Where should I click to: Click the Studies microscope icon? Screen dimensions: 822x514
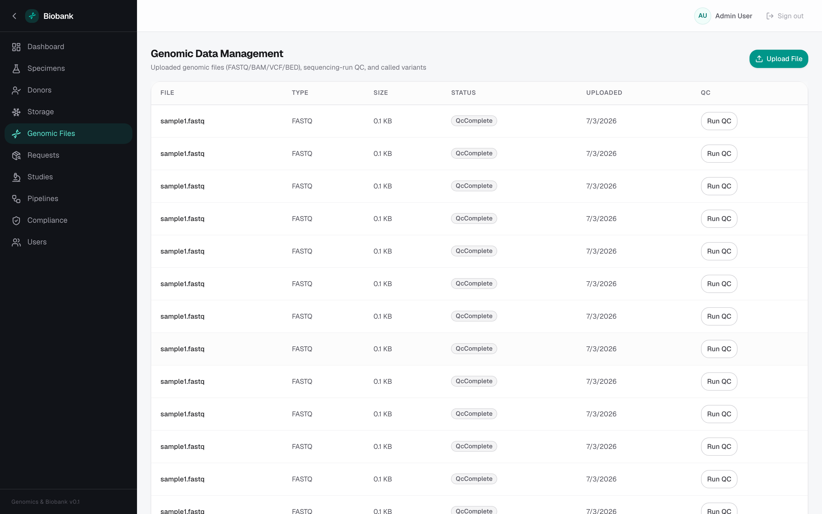[16, 177]
